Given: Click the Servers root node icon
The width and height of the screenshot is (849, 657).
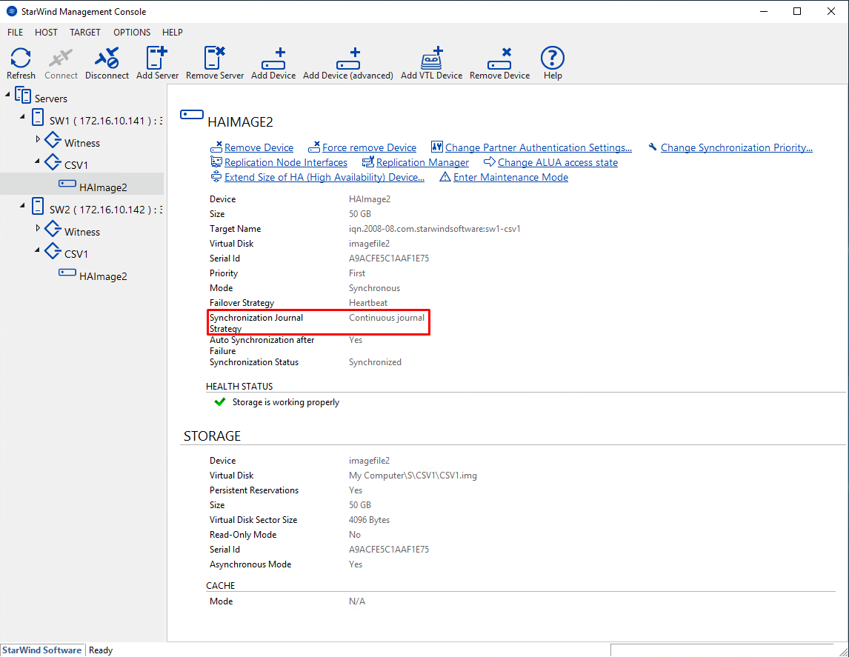Looking at the screenshot, I should coord(23,96).
